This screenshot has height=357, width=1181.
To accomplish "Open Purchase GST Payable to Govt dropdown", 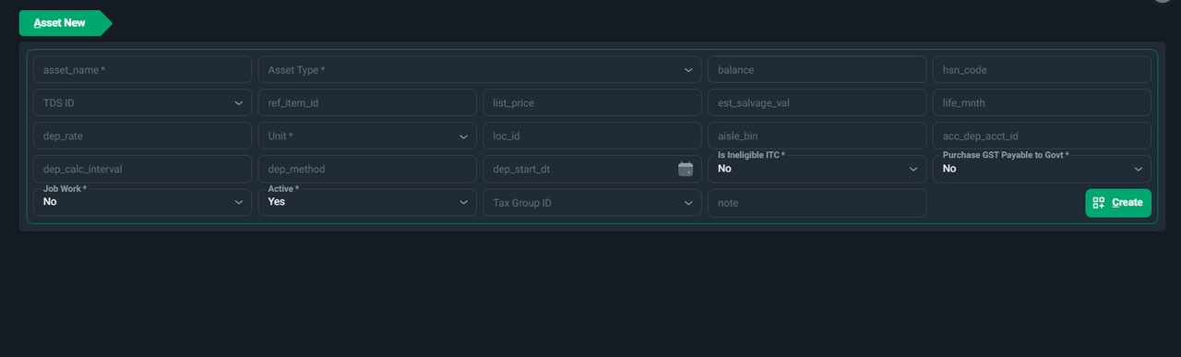I will [1043, 169].
